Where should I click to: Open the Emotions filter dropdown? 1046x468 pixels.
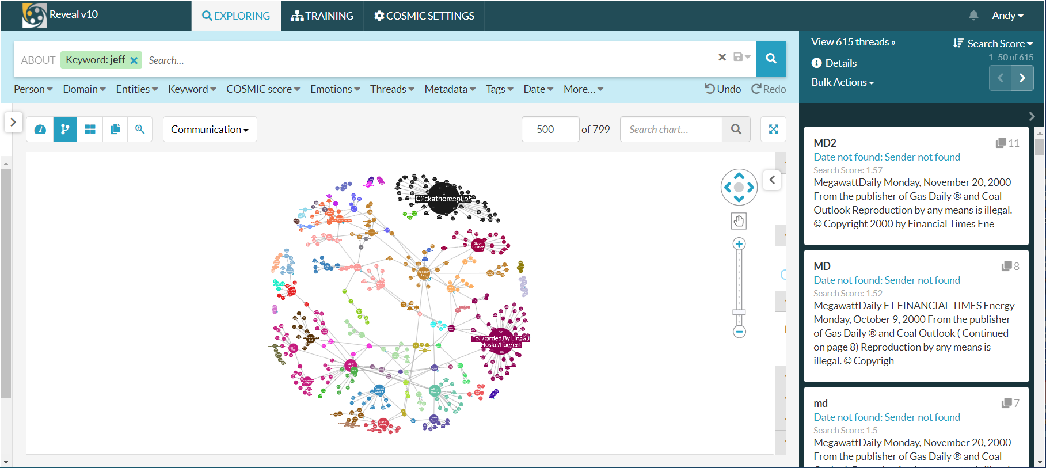tap(335, 89)
